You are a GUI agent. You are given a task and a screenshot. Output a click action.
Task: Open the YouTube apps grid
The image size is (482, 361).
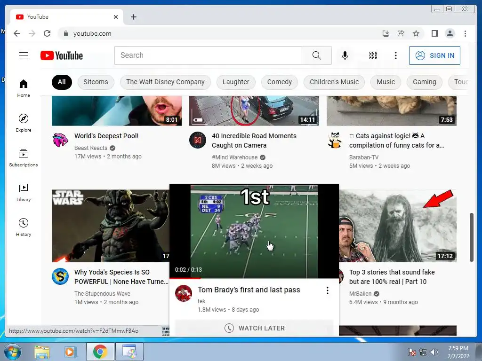coord(373,55)
